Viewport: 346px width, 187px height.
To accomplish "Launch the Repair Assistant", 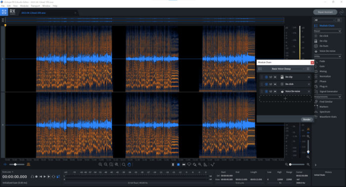I will point(325,12).
